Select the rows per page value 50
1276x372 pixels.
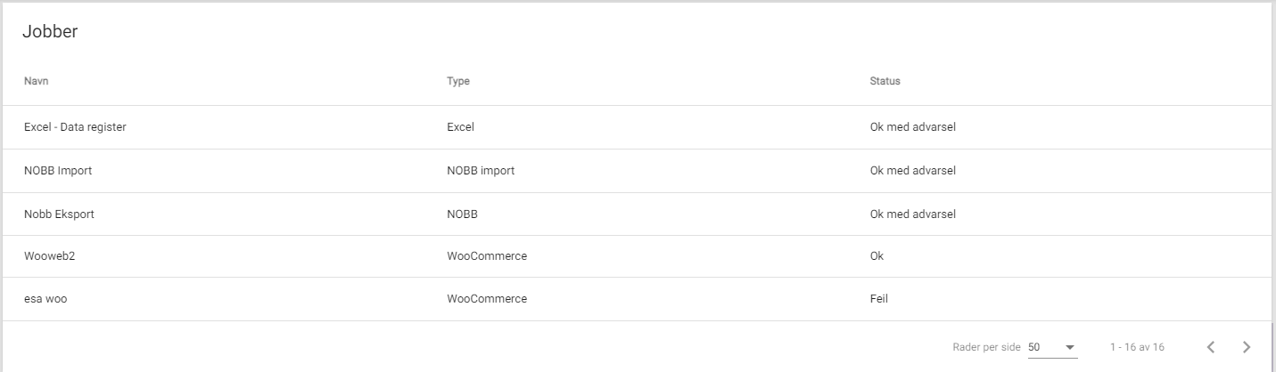click(x=1034, y=347)
